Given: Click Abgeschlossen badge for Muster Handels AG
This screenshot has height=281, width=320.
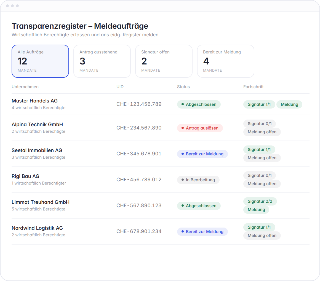Looking at the screenshot, I should [199, 104].
